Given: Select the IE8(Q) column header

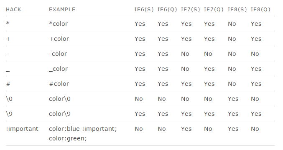Looking at the screenshot, I should pyautogui.click(x=260, y=10).
